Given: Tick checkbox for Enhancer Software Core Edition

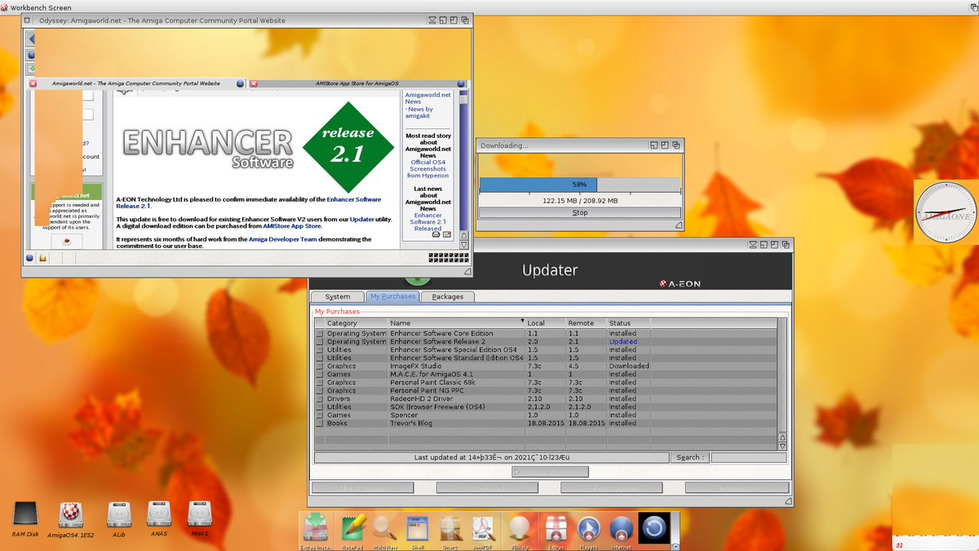Looking at the screenshot, I should click(x=320, y=333).
